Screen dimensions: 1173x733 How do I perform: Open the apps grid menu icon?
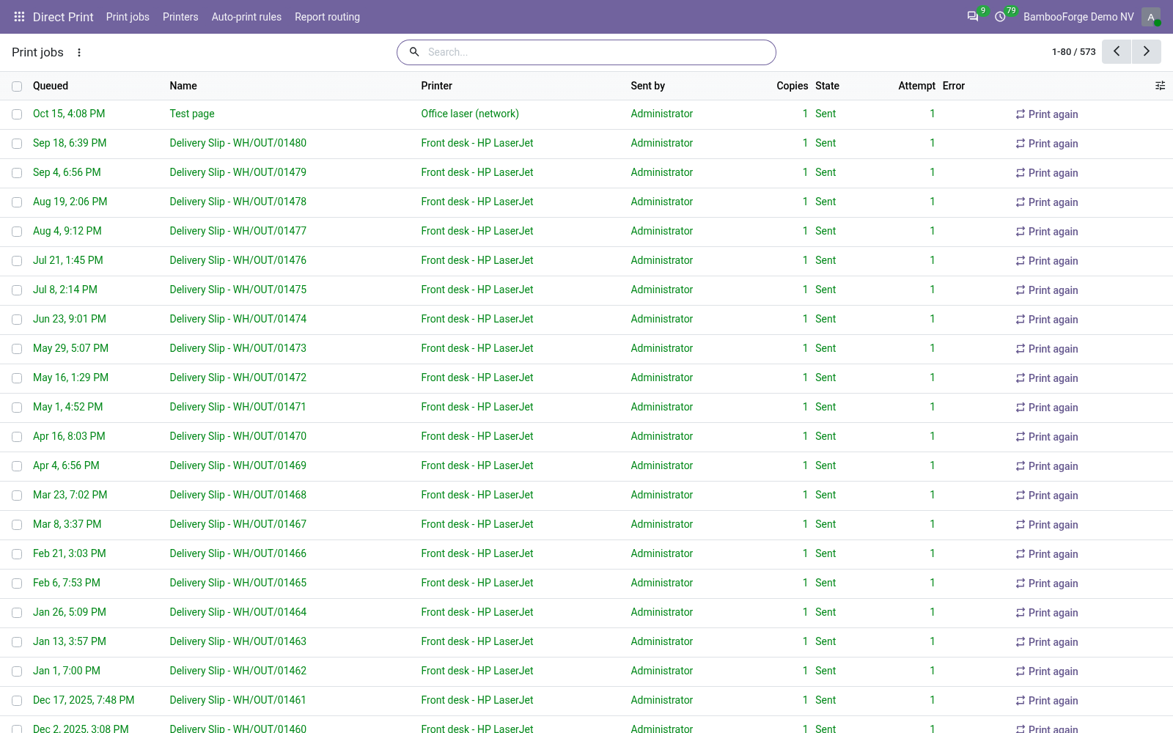[20, 16]
